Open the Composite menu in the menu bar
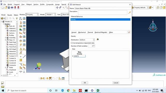Screen dimensions: 166x93 (50, 4)
